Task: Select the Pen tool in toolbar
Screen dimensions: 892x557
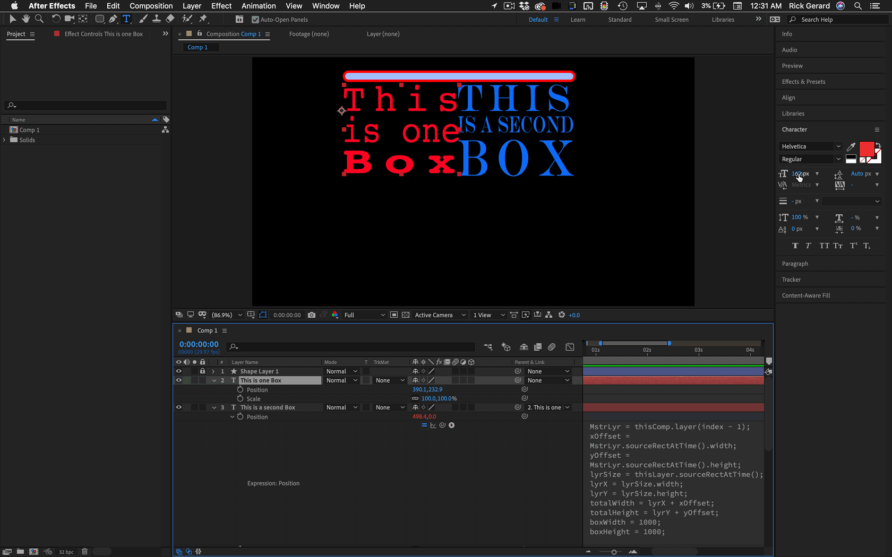Action: coord(113,19)
